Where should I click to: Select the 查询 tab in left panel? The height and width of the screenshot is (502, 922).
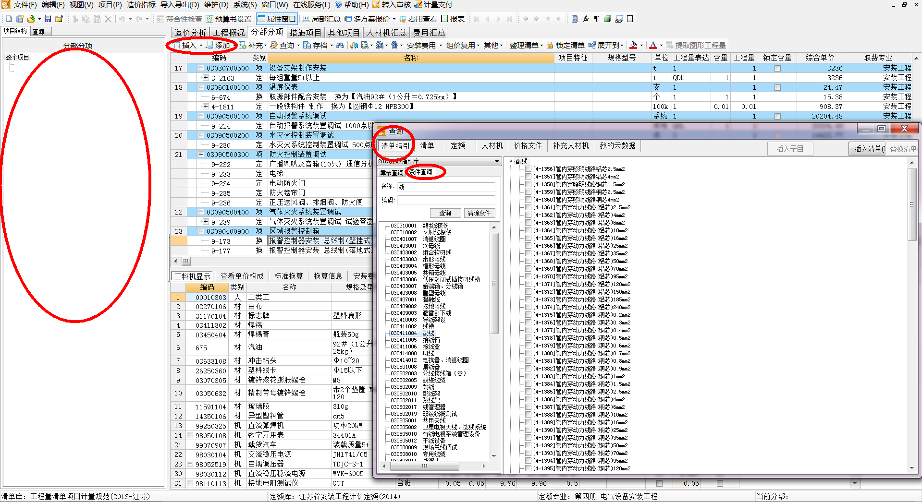tap(38, 32)
